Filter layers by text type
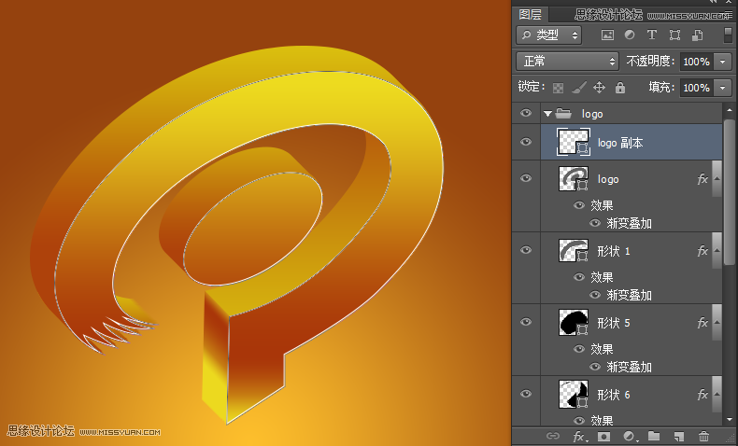Image resolution: width=738 pixels, height=446 pixels. coord(651,35)
